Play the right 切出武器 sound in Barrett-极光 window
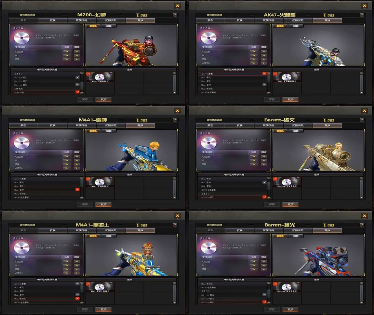The width and height of the screenshot is (374, 315). (264, 261)
